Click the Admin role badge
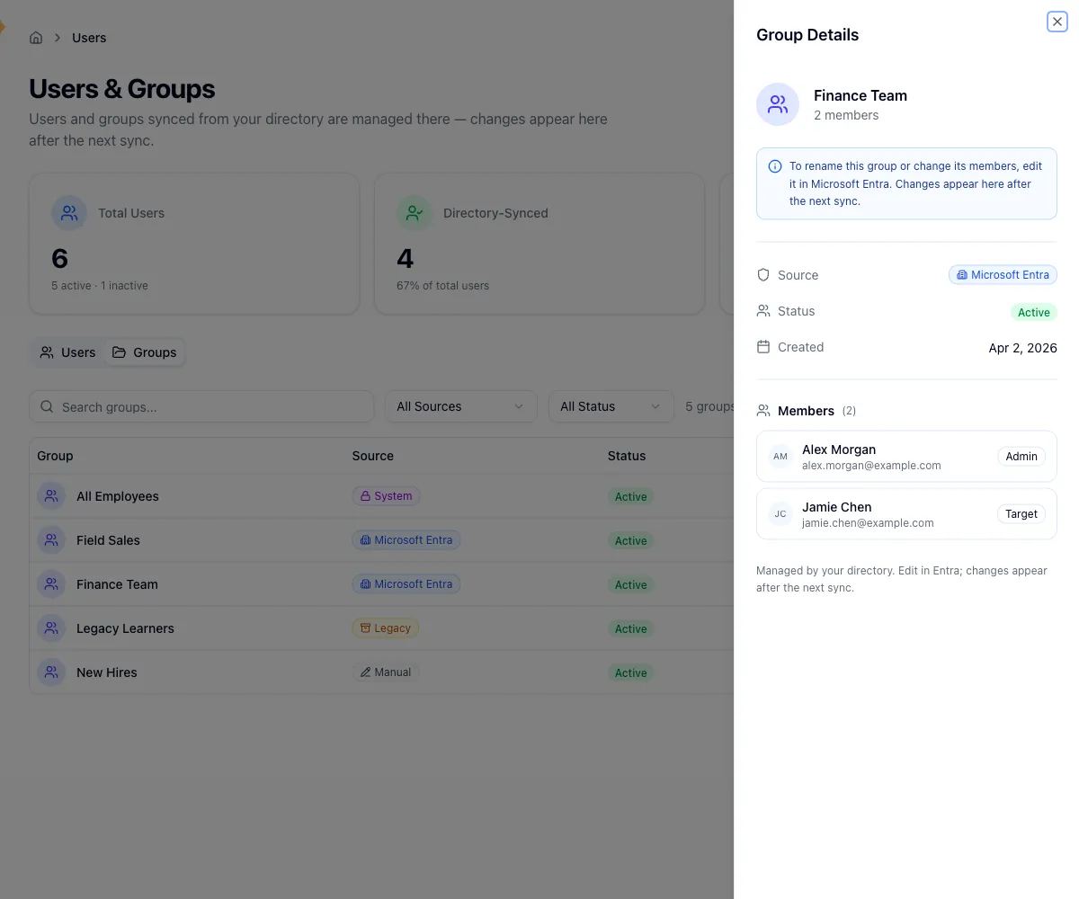 1021,457
